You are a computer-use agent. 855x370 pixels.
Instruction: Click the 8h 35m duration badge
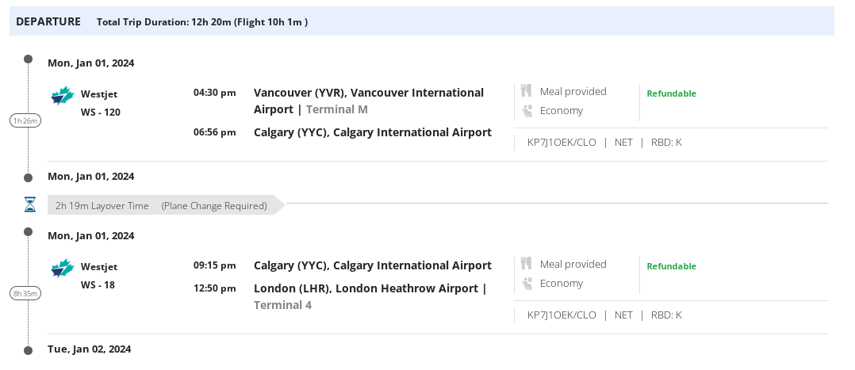click(x=25, y=293)
